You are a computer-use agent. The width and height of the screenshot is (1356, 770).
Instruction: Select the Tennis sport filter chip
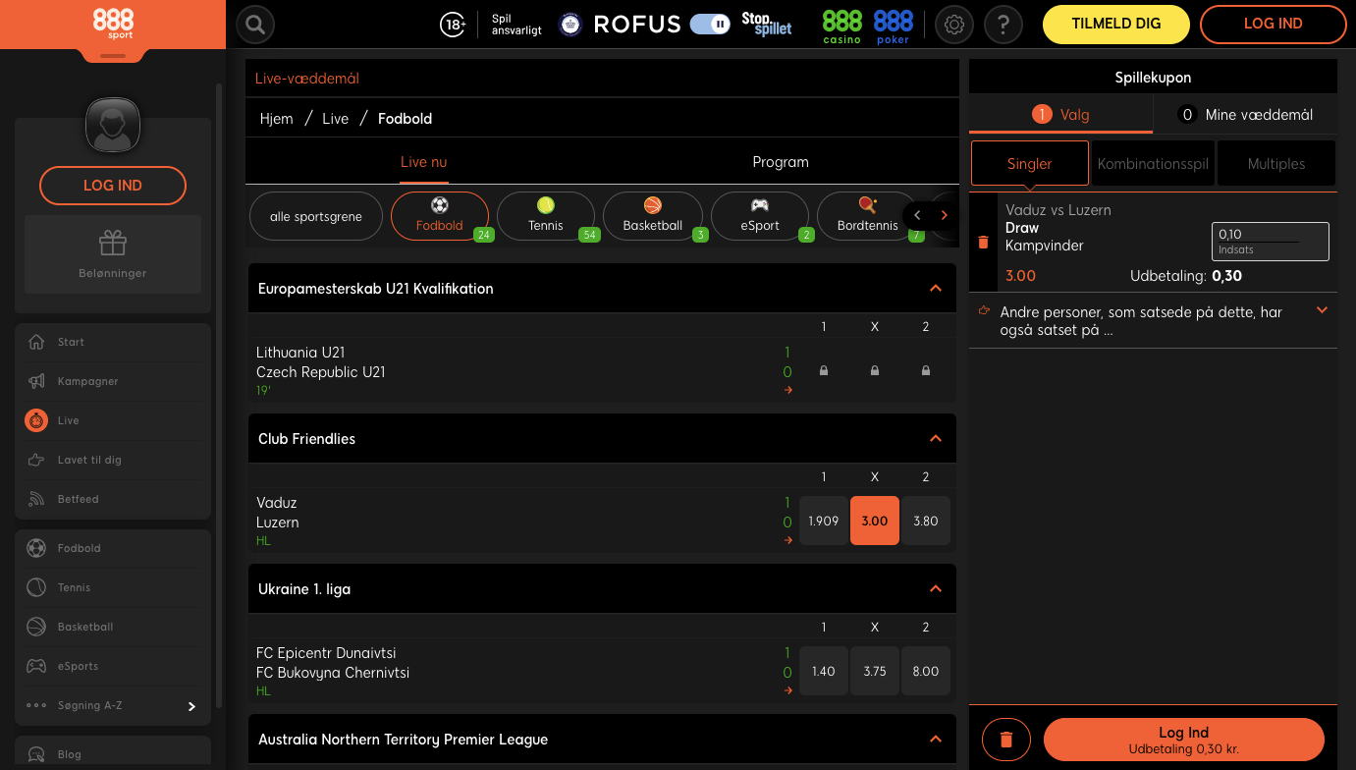(x=546, y=217)
